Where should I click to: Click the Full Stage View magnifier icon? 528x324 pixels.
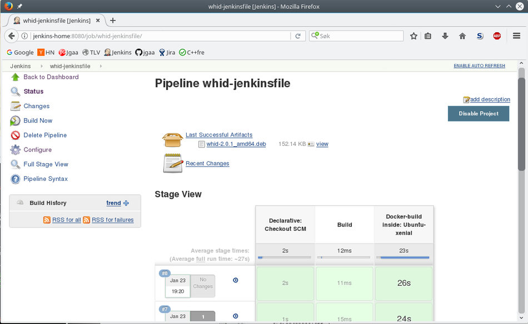tap(16, 164)
